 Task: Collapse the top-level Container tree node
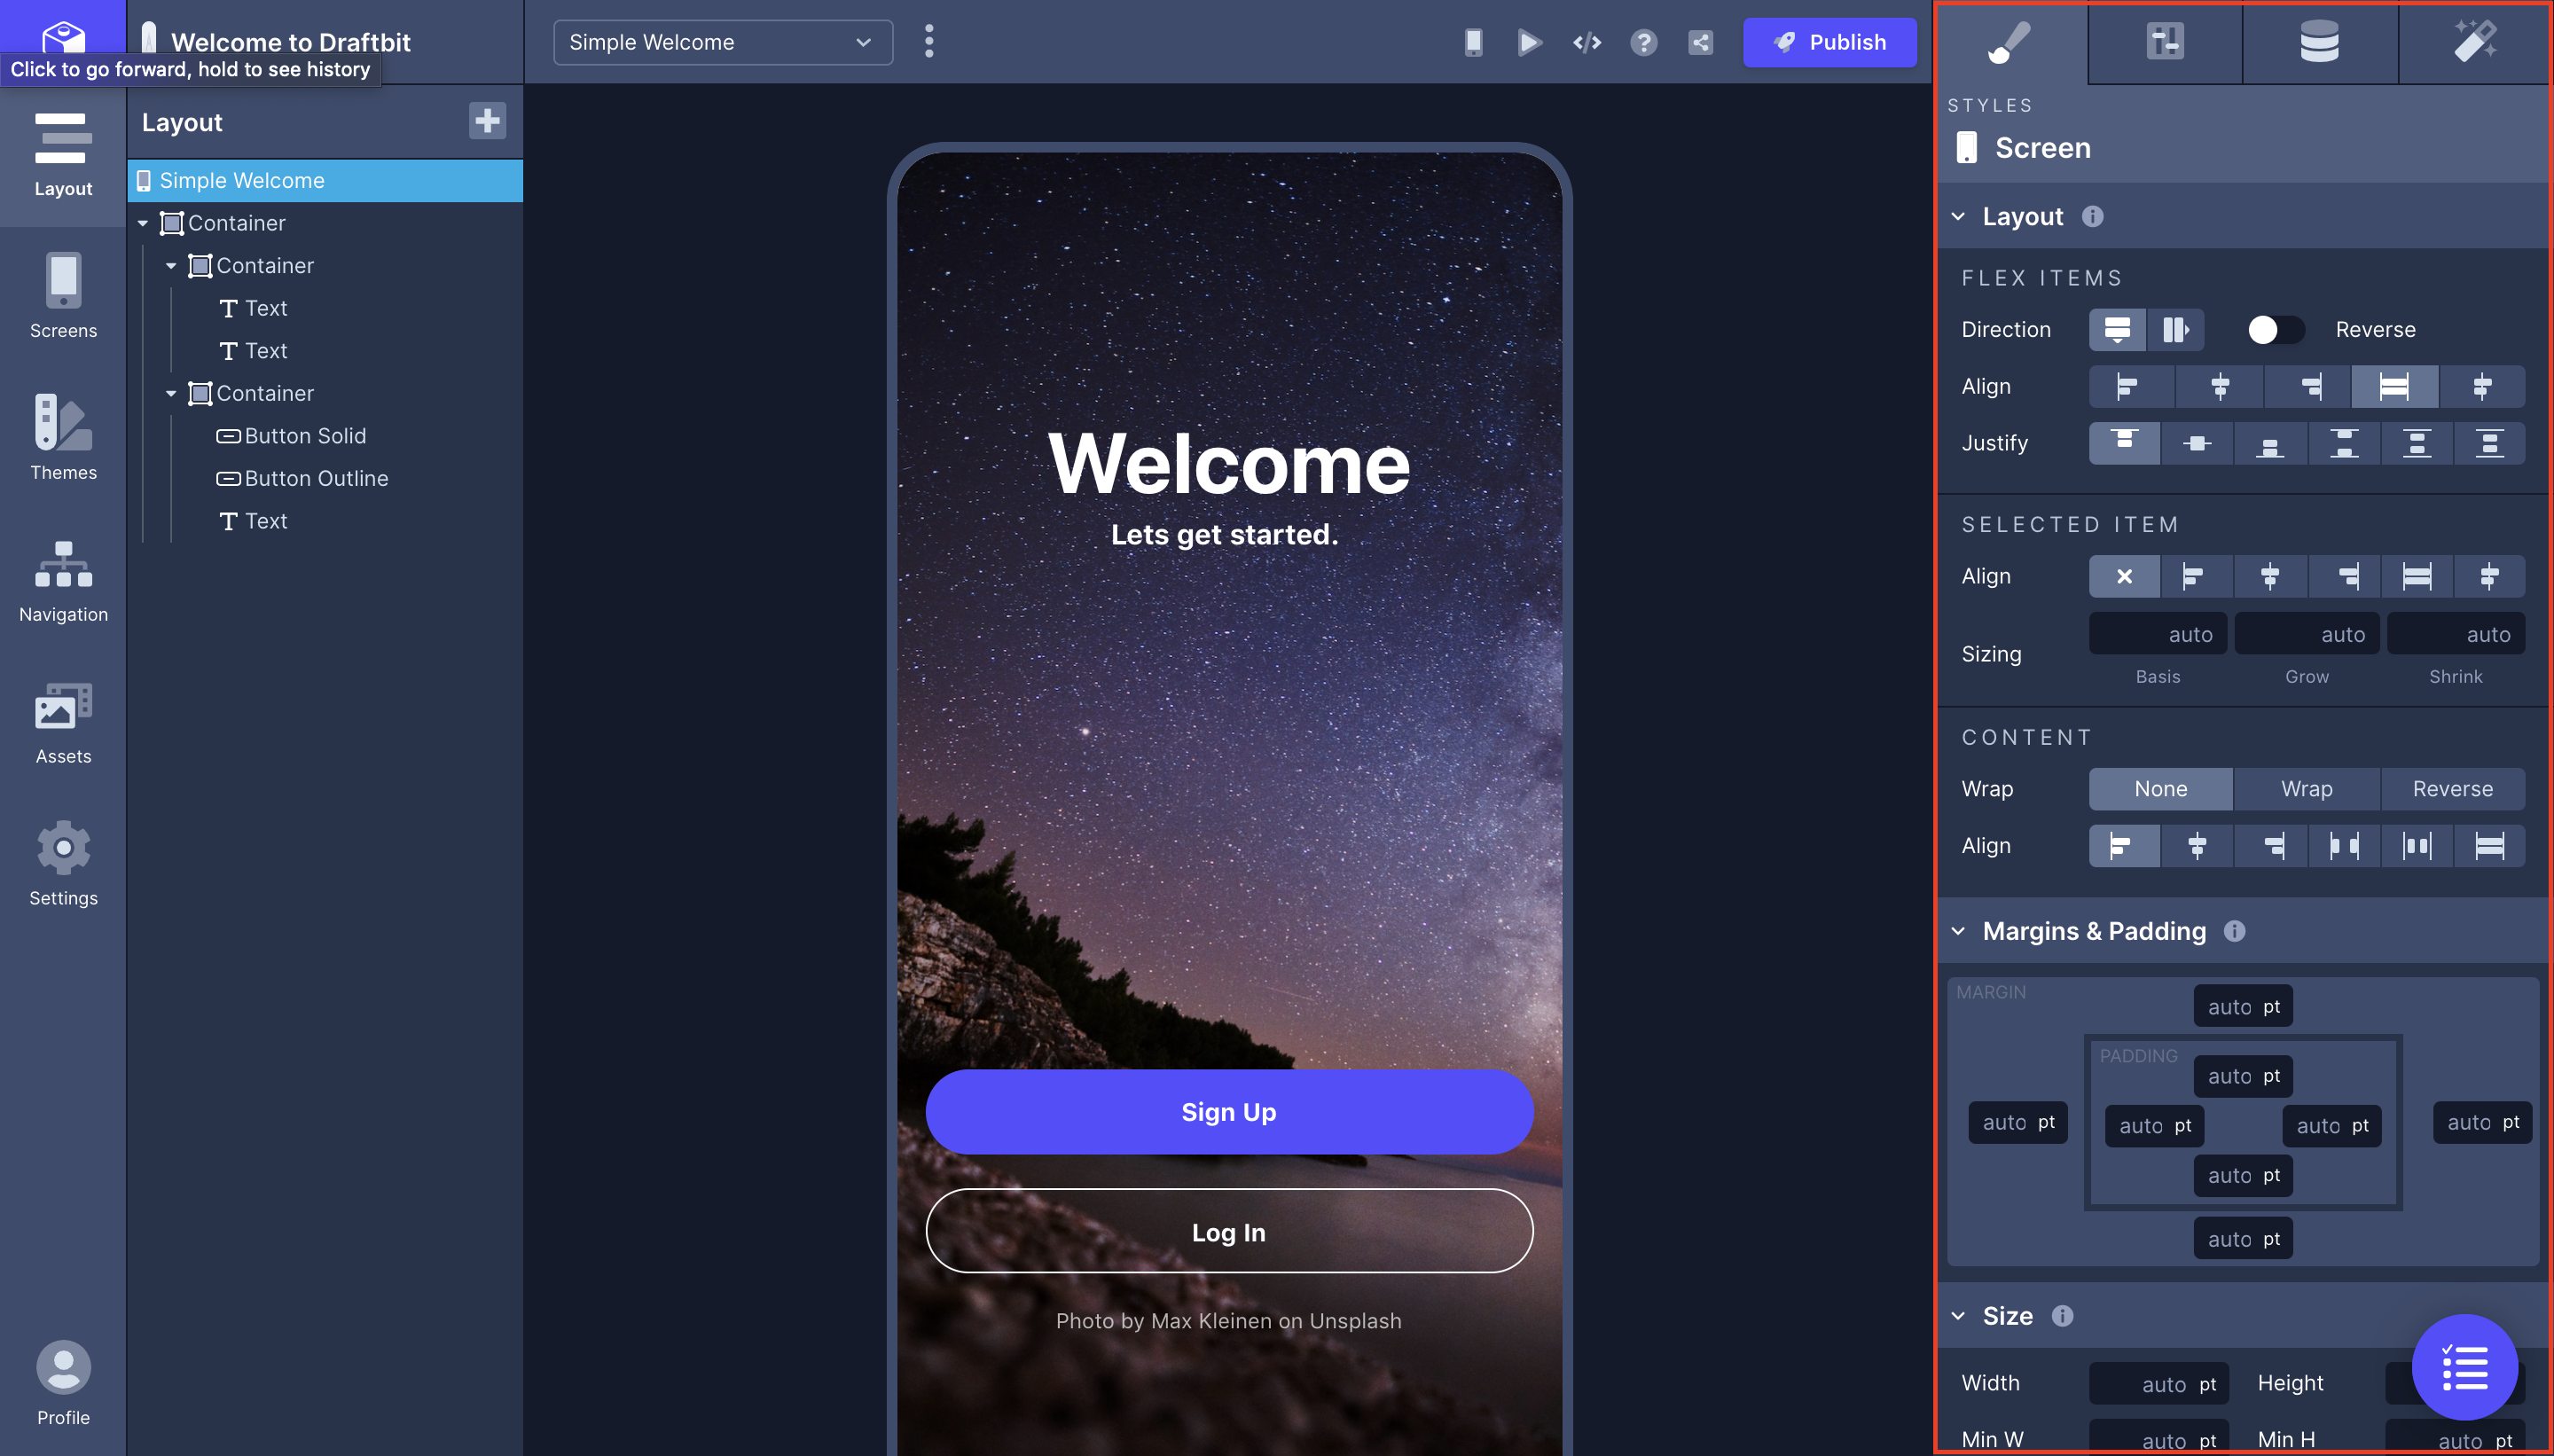pyautogui.click(x=143, y=223)
